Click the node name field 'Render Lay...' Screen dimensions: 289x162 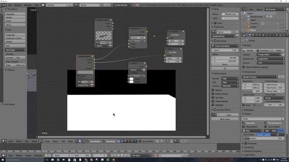coord(230,14)
